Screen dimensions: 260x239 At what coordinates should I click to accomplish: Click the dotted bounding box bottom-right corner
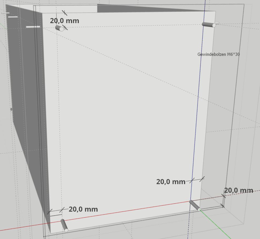[224, 207]
